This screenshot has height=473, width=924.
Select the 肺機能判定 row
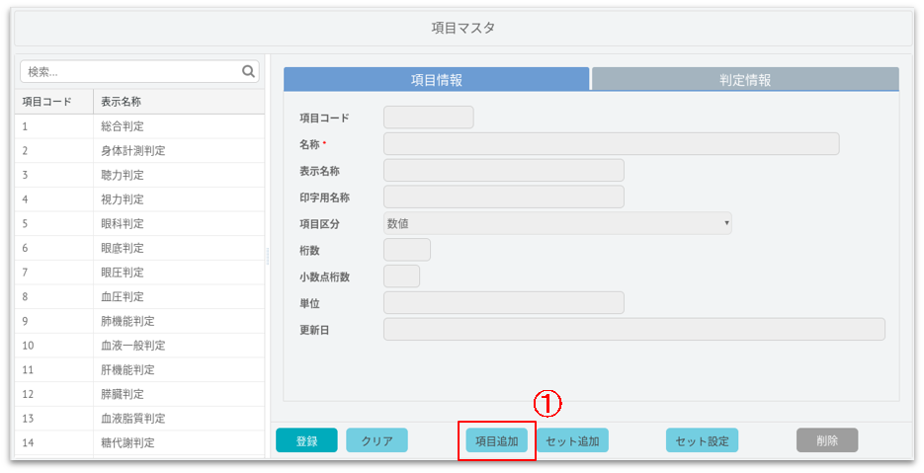[139, 321]
